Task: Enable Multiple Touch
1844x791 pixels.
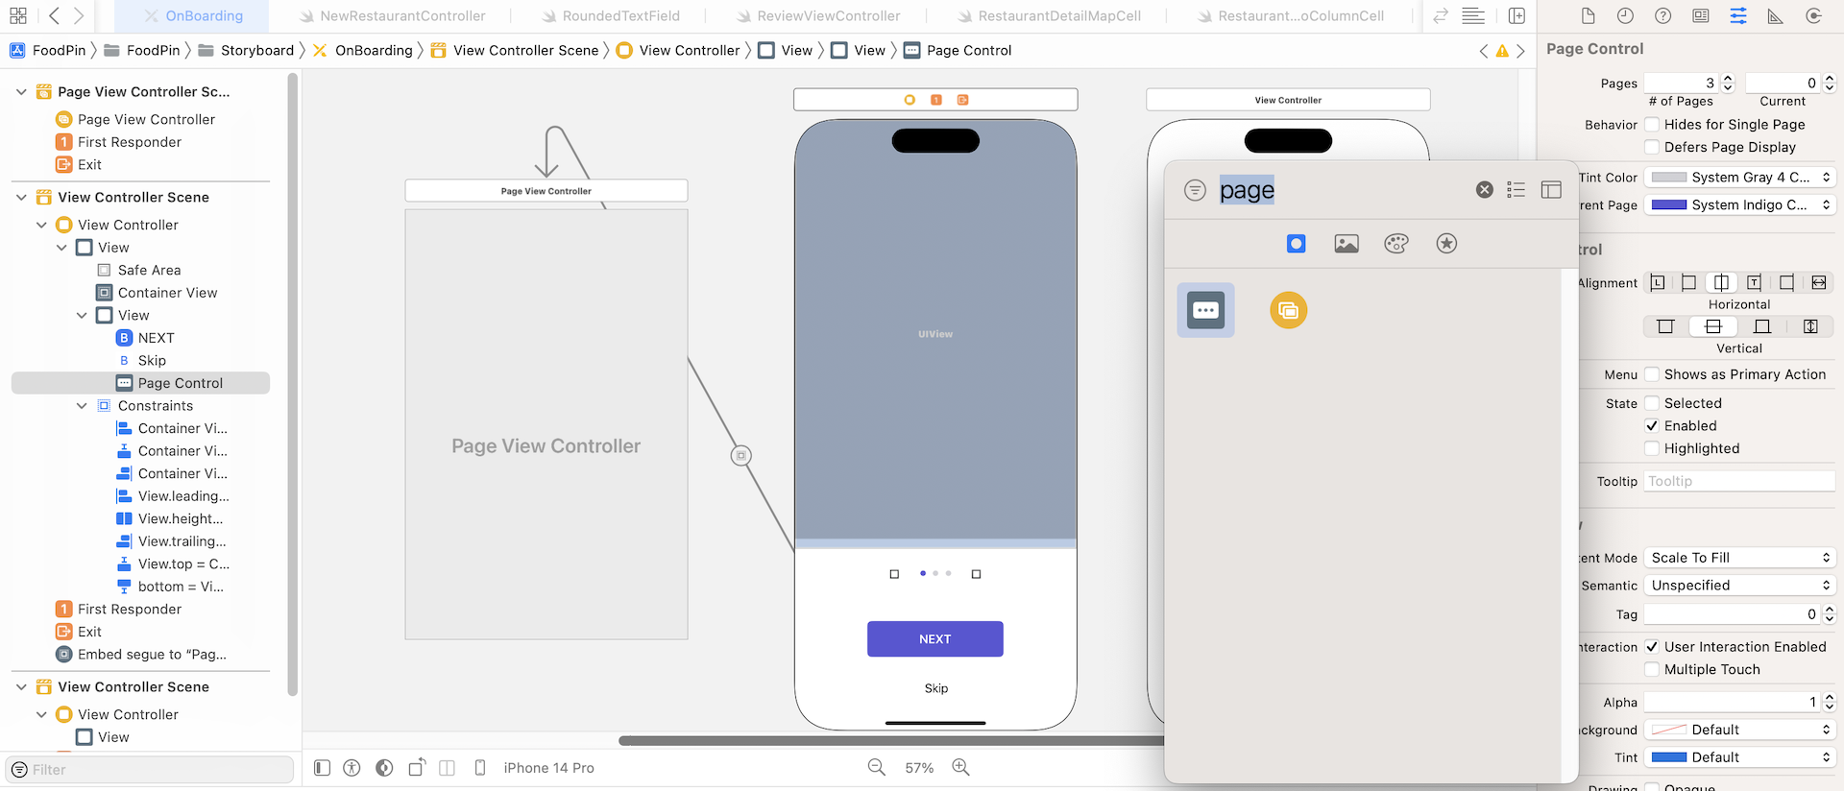Action: tap(1652, 669)
